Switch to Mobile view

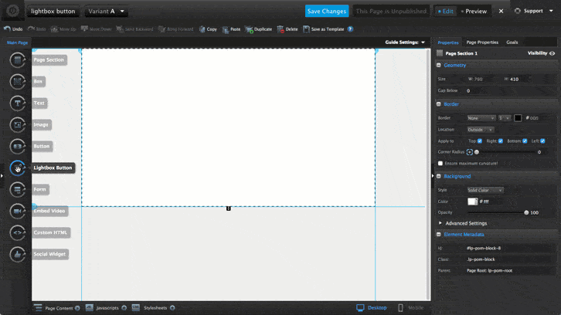[411, 307]
